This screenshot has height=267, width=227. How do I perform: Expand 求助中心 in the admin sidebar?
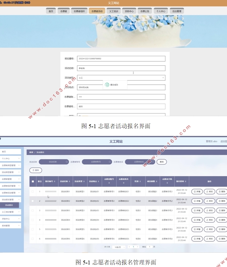pyautogui.click(x=10, y=219)
